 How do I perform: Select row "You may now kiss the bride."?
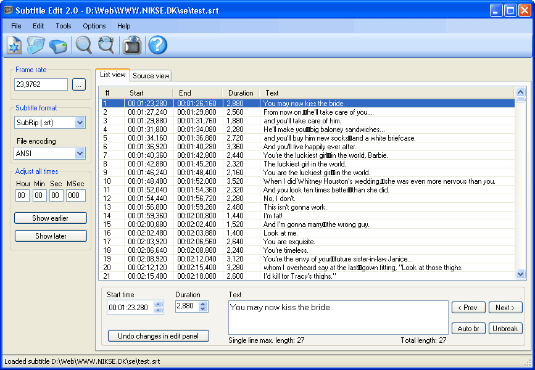click(x=308, y=104)
